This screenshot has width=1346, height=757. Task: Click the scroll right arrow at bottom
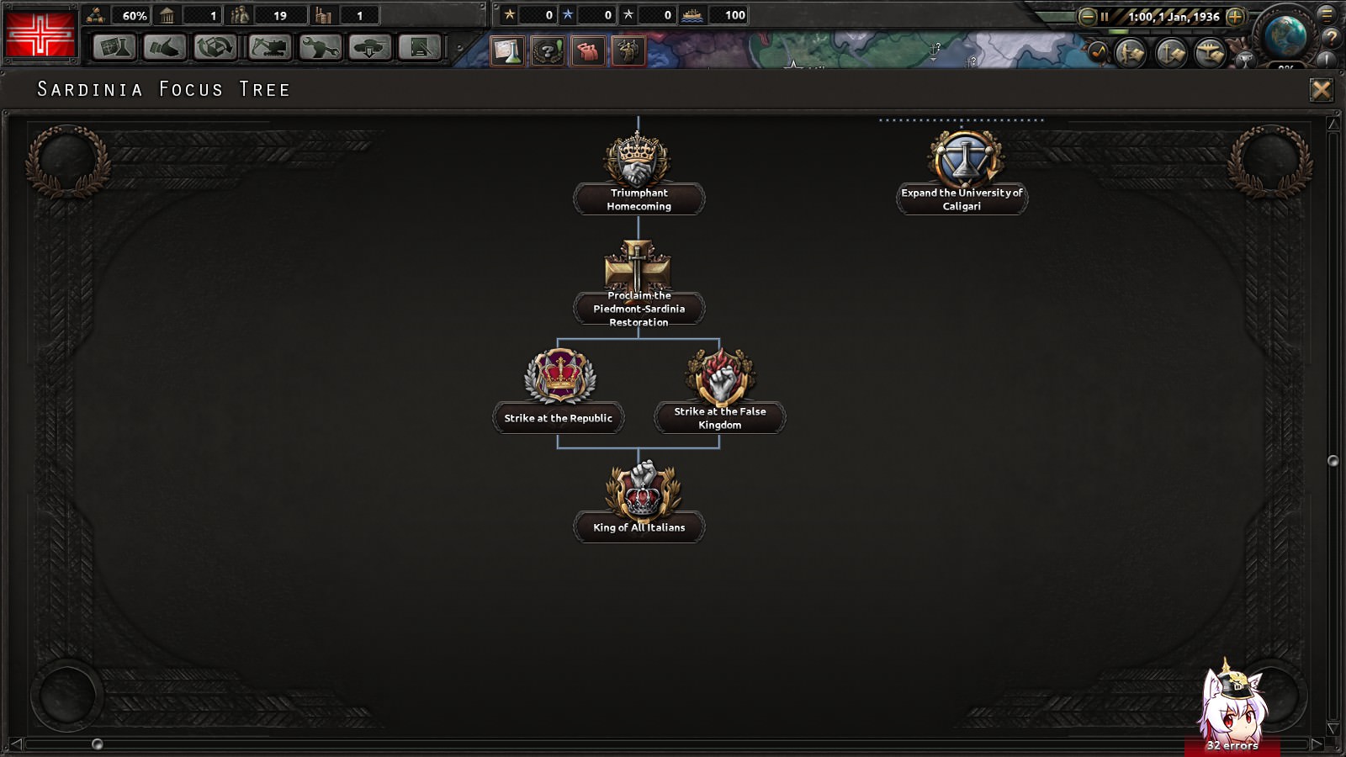point(1317,744)
